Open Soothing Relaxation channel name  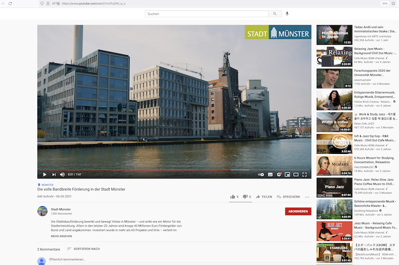tap(366, 211)
